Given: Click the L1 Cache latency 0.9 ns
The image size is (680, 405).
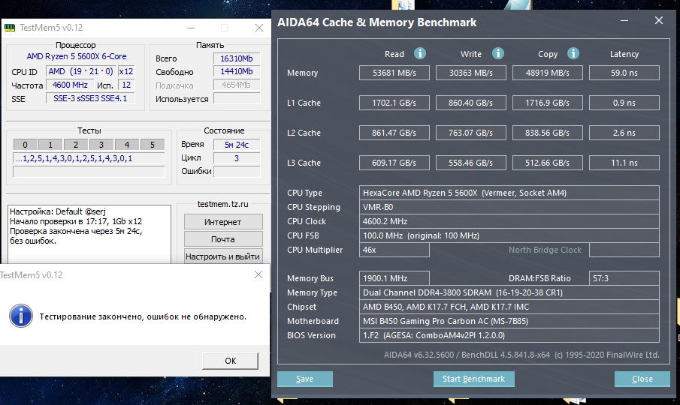Looking at the screenshot, I should (x=624, y=103).
